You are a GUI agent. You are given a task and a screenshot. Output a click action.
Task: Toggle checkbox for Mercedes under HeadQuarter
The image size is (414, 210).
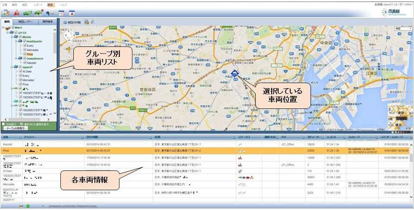click(25, 50)
